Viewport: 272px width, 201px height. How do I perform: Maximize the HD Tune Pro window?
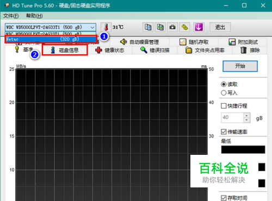click(244, 5)
